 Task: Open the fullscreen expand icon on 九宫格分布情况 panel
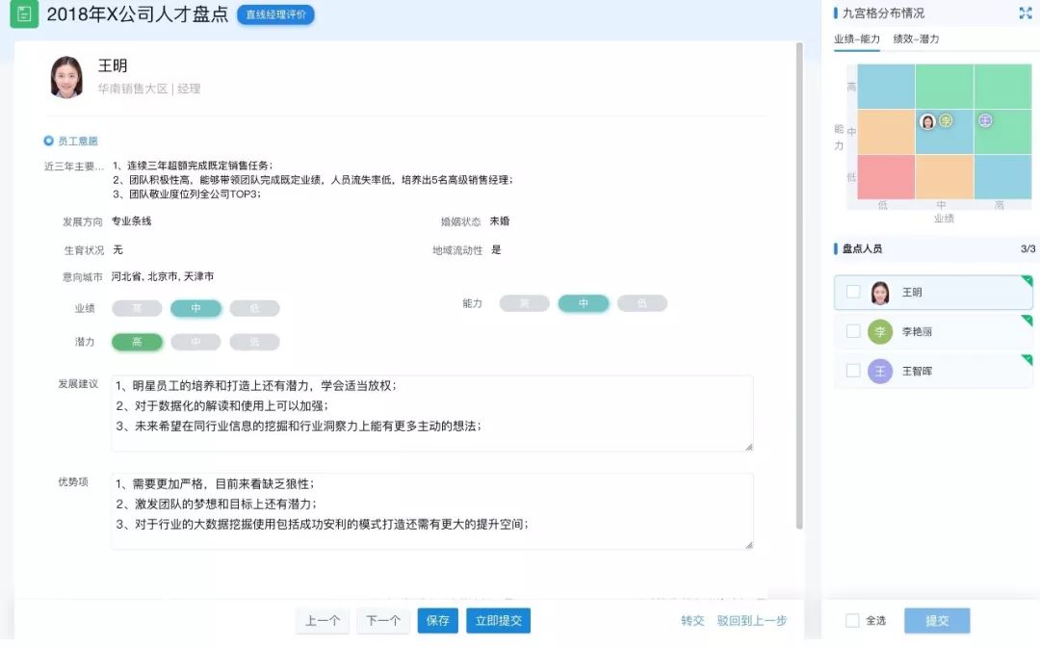coord(1024,13)
